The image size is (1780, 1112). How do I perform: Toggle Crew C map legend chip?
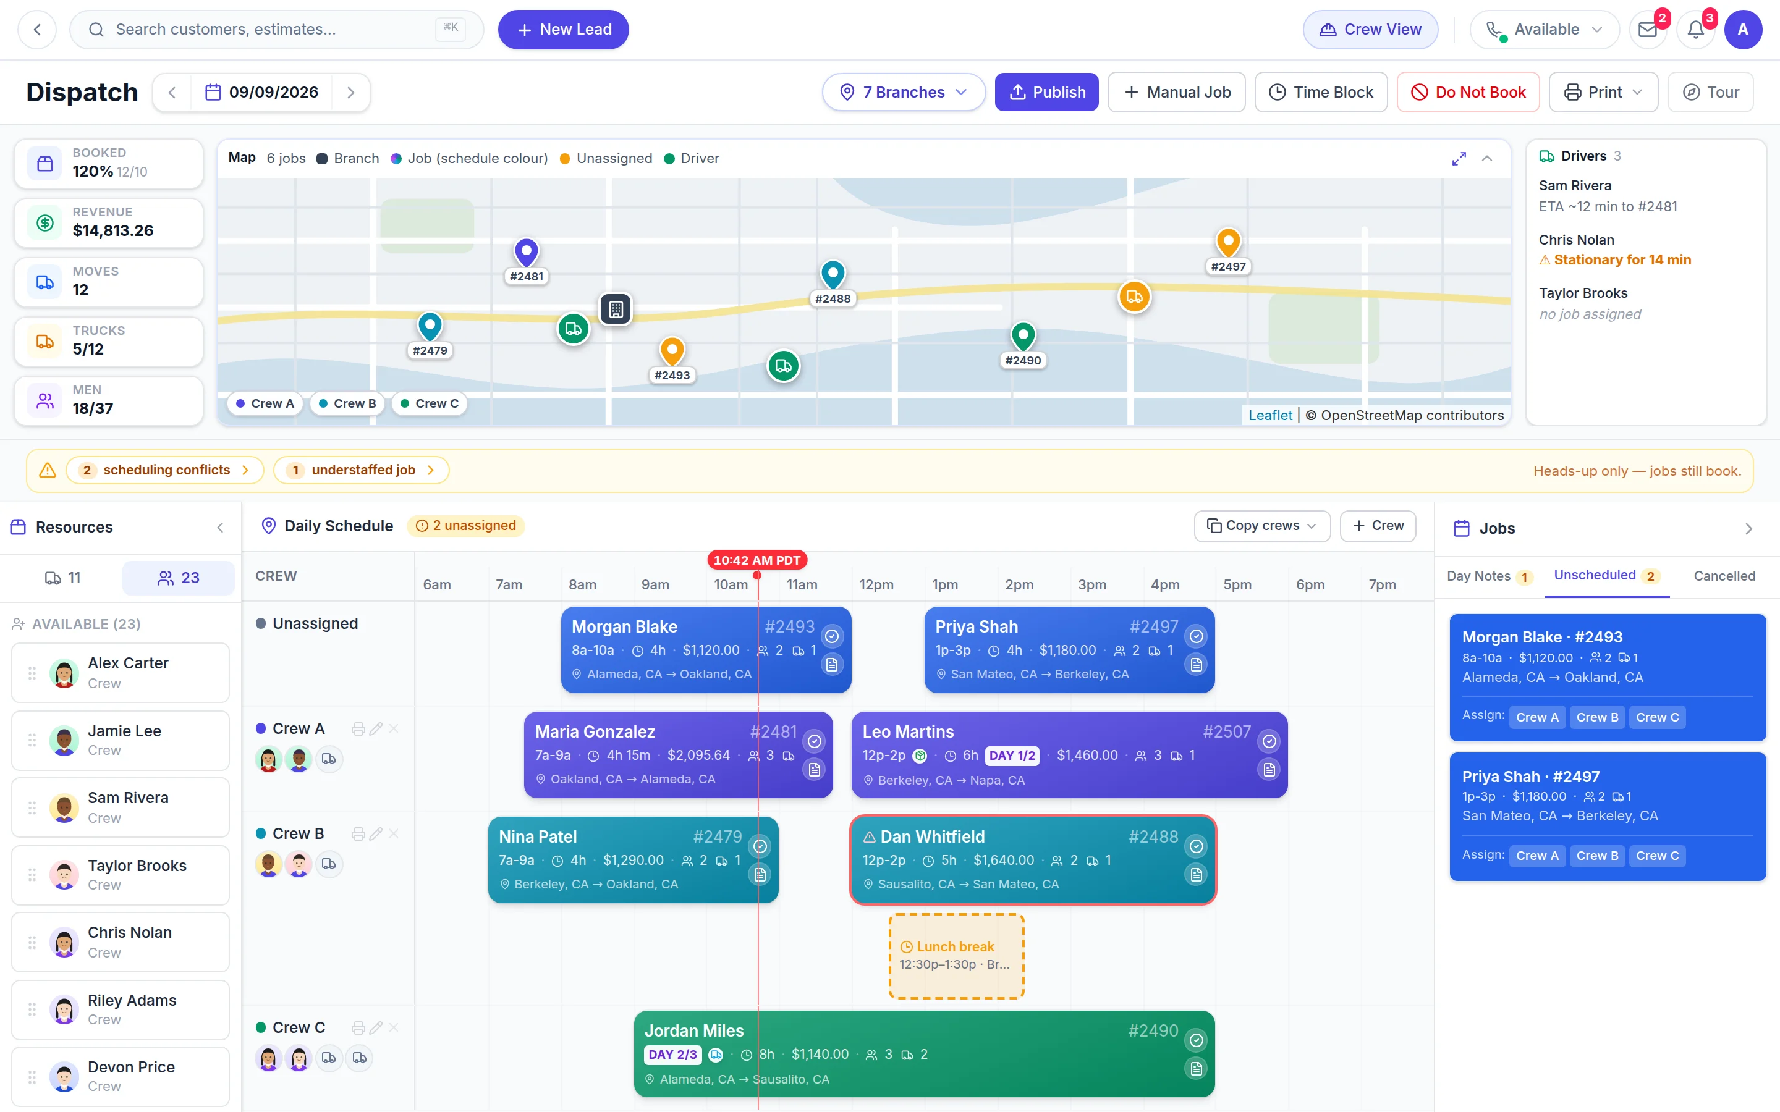tap(429, 404)
